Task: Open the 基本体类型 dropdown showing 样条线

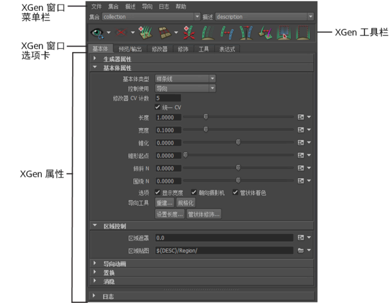Action: tap(185, 78)
